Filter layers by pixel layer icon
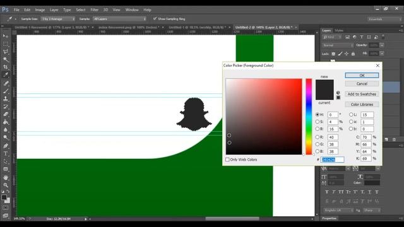Viewport: 404px width, 227px height. pos(347,37)
